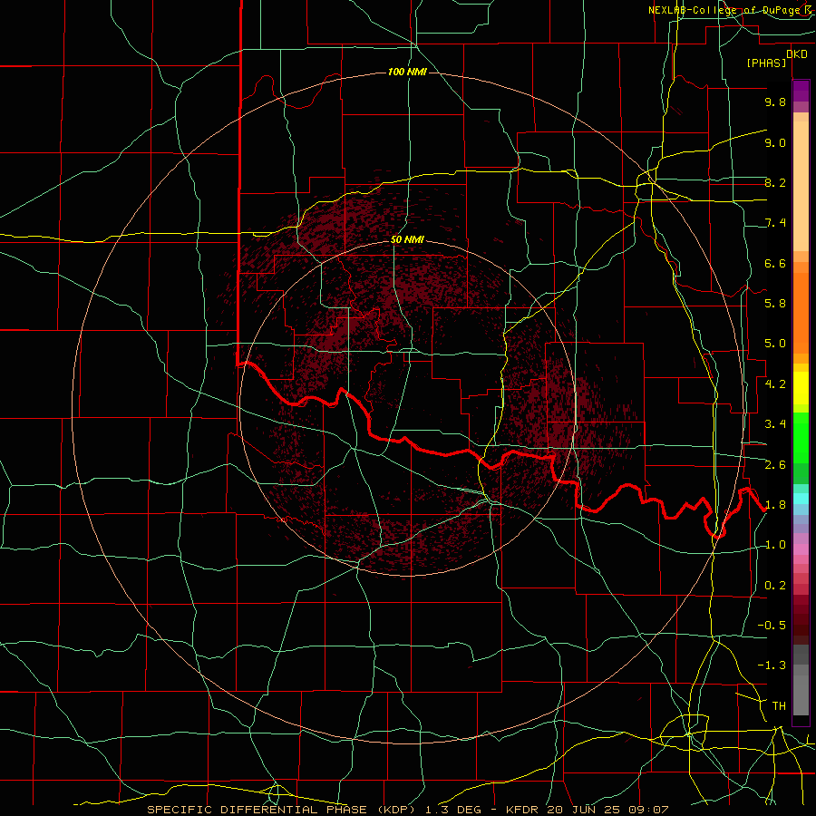Click the 8.2 value on the color scale

(x=775, y=182)
